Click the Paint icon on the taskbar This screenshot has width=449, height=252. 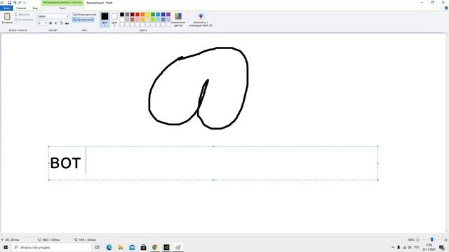coord(177,247)
